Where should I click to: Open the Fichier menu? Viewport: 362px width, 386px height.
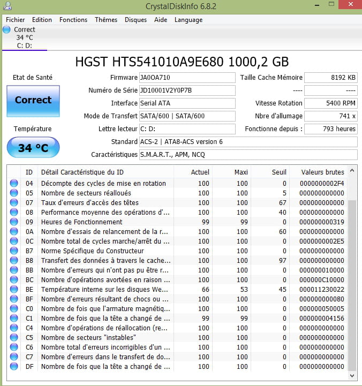click(16, 20)
